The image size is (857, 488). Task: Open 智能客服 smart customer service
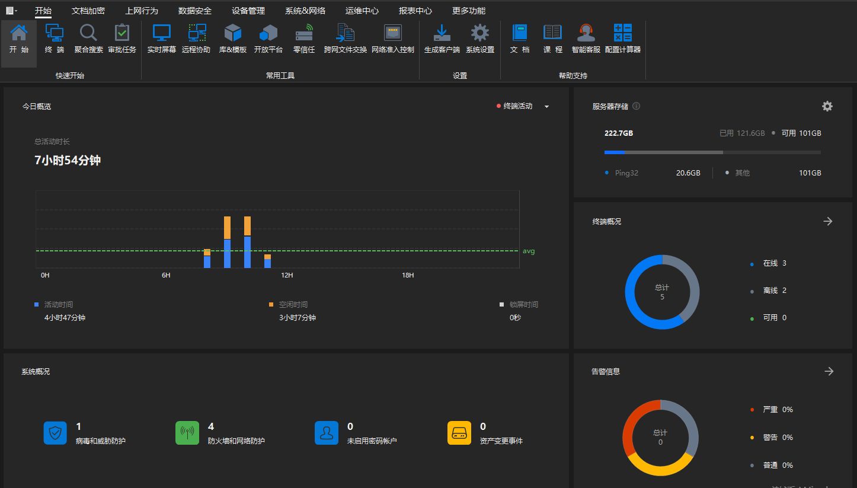[x=586, y=40]
